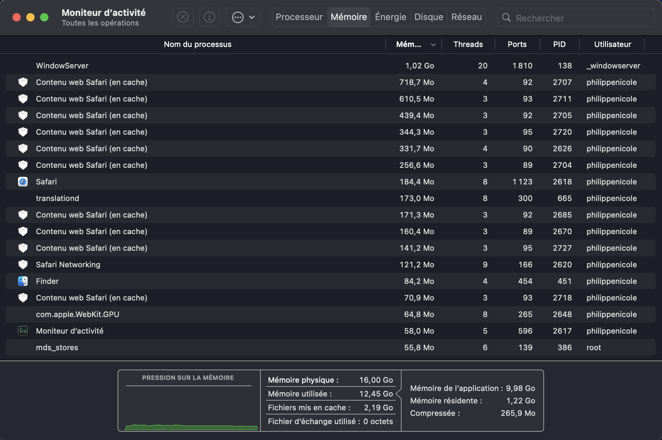Click the 184,4 Mo memory value for Safari
The height and width of the screenshot is (440, 662).
tap(417, 182)
